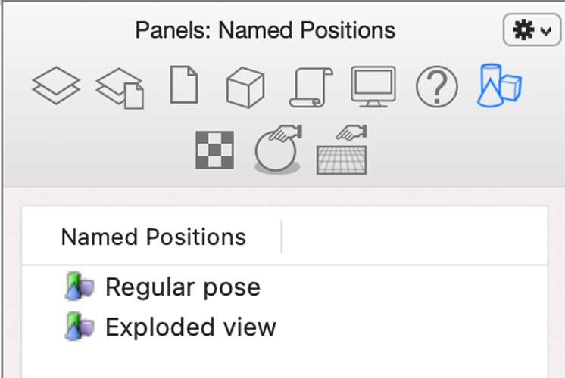Click the empty second column header

point(414,237)
